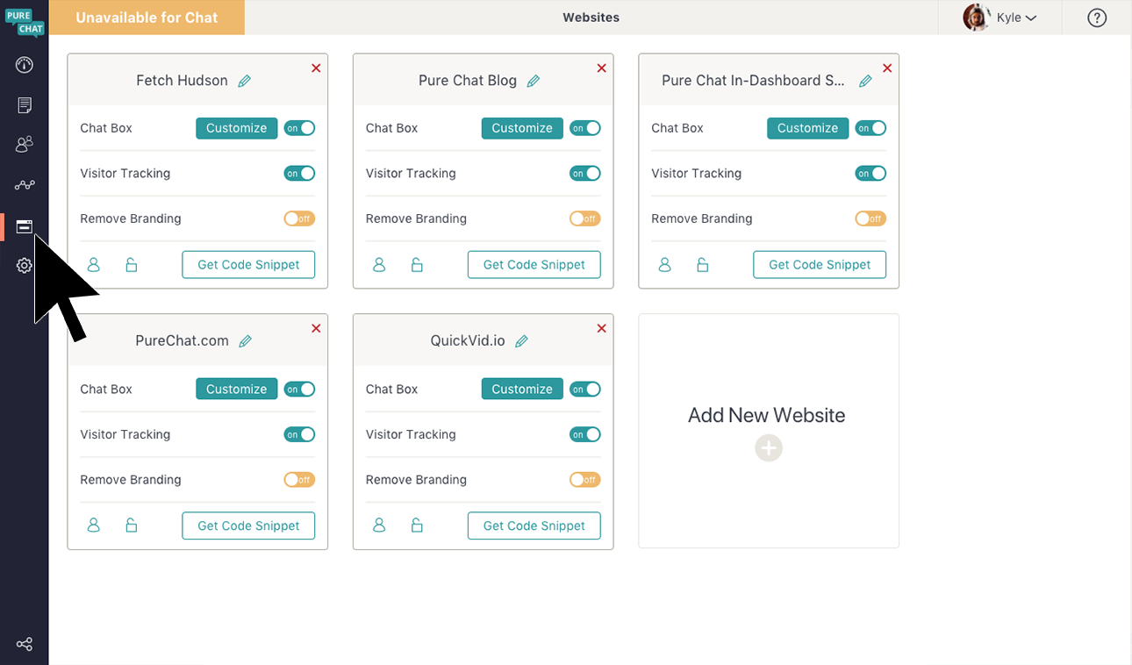The width and height of the screenshot is (1132, 665).
Task: Toggle Fetch Hudson Visitor Tracking switch
Action: 299,174
